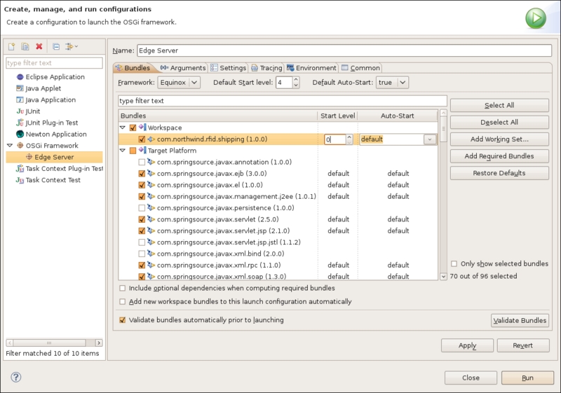Click the bundles type filter text field
Viewport: 561px width, 393px height.
(283, 101)
